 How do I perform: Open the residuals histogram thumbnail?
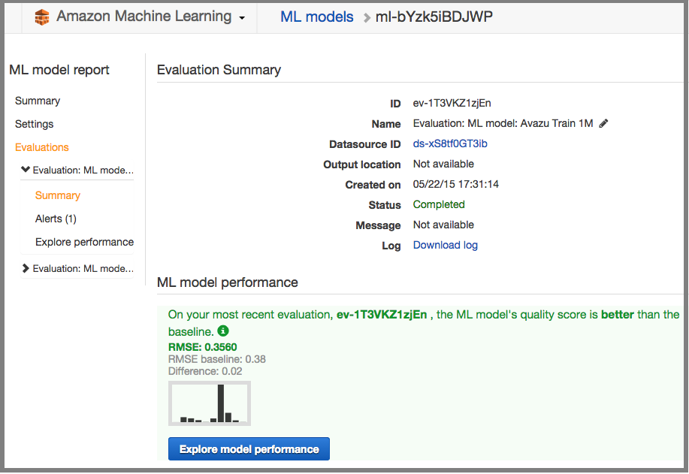point(210,403)
